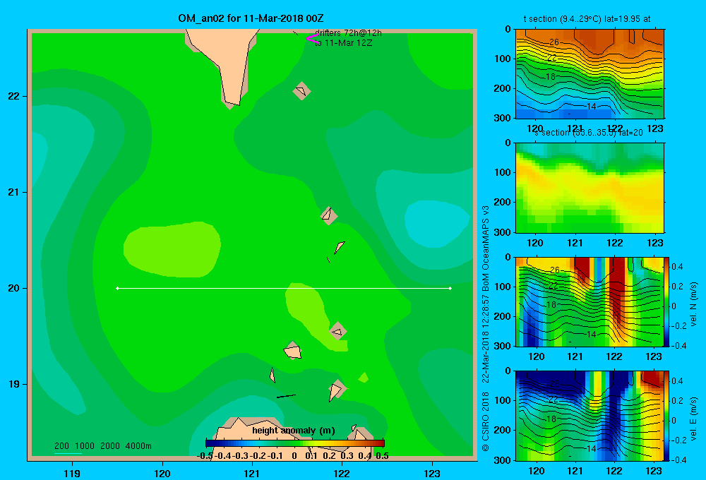The height and width of the screenshot is (480, 706).
Task: Click the height anomaly colorbar
Action: [x=295, y=443]
